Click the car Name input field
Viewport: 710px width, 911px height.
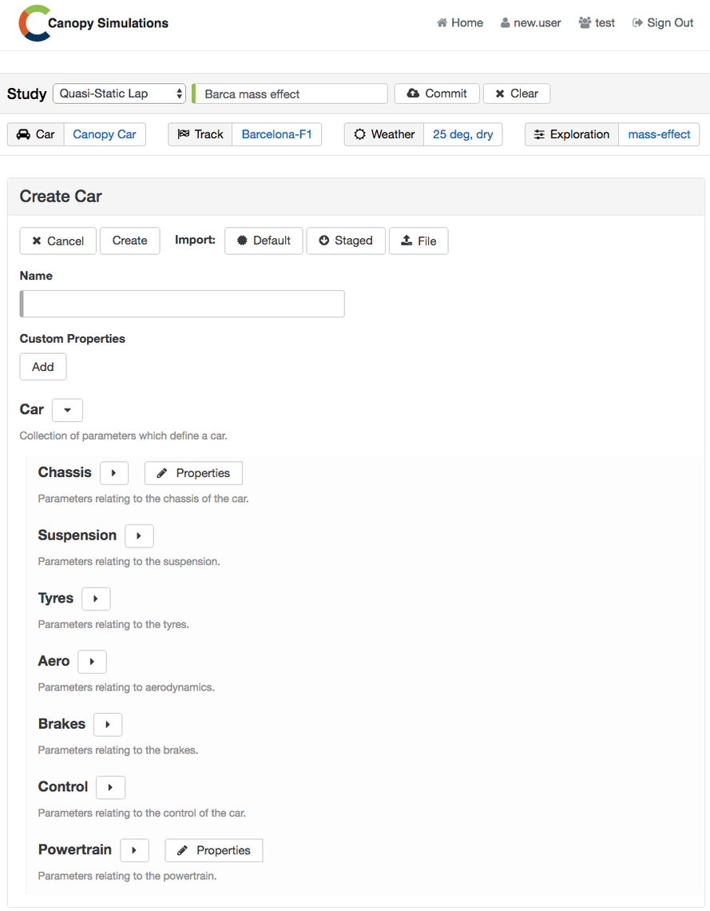click(x=182, y=304)
